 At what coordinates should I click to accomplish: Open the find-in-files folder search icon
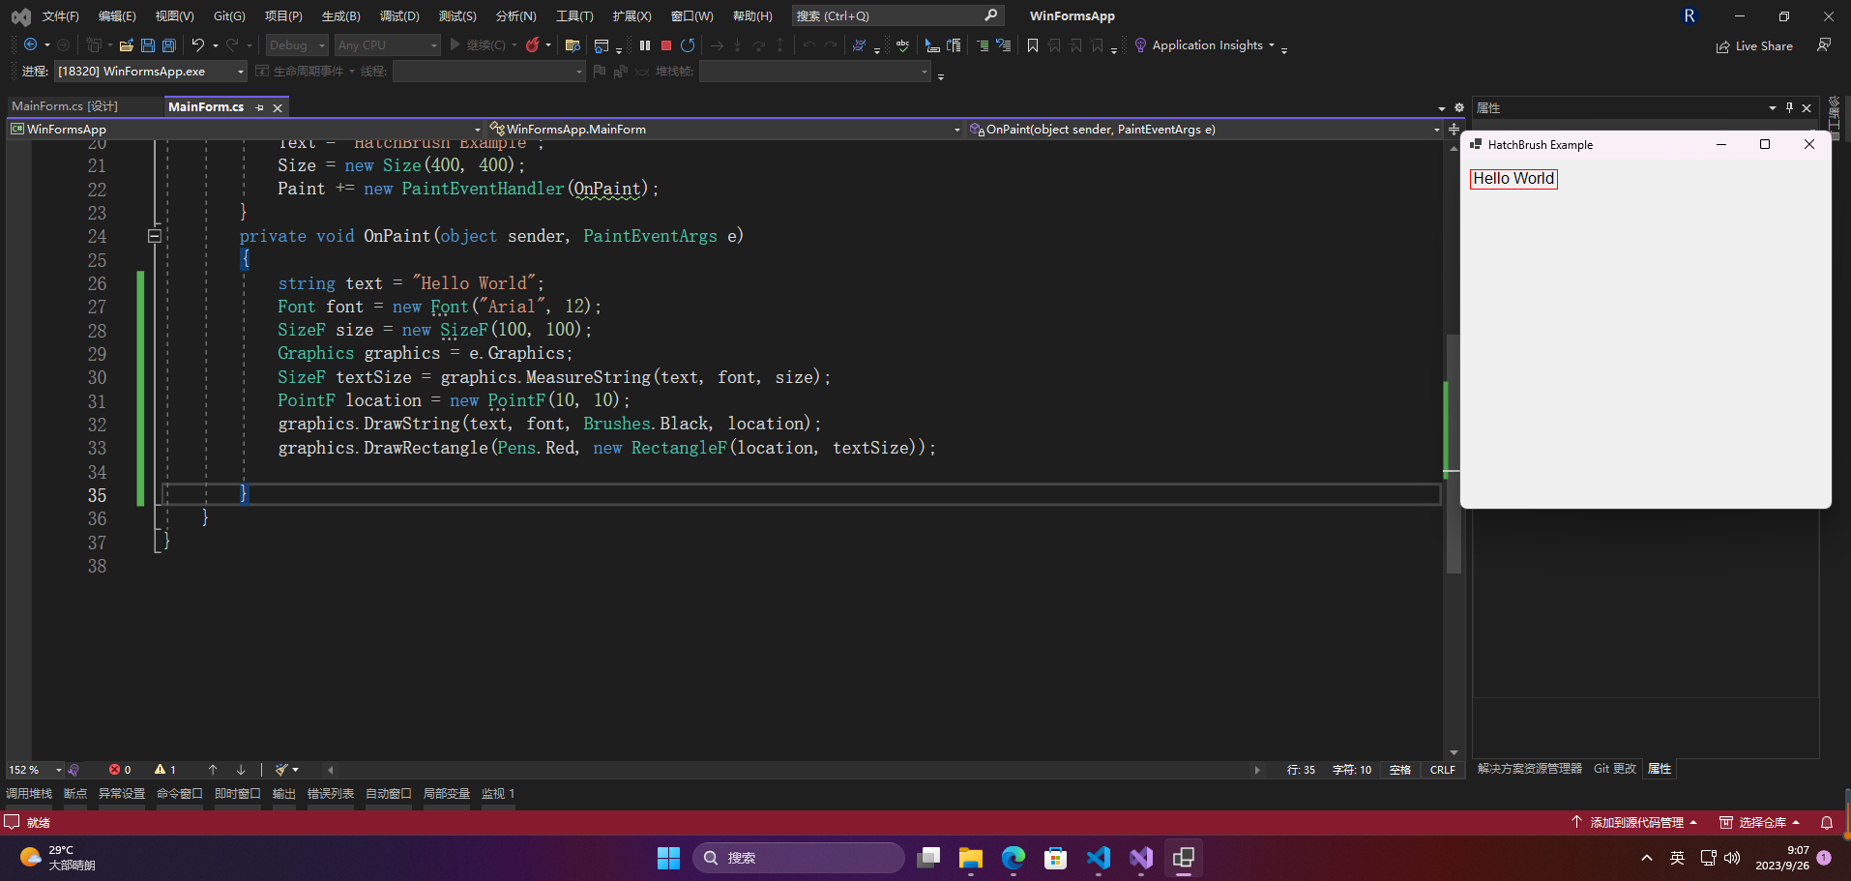click(x=573, y=45)
